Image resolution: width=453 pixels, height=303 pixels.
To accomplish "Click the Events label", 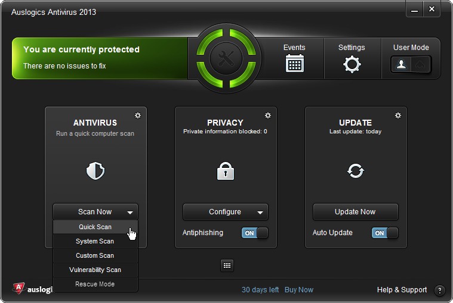I will click(294, 48).
